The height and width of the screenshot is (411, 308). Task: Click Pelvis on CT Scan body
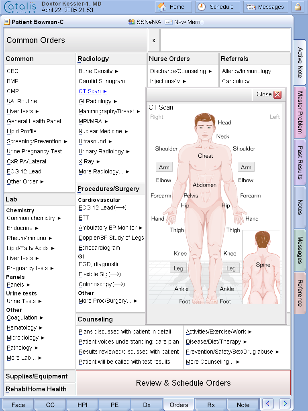pyautogui.click(x=191, y=195)
